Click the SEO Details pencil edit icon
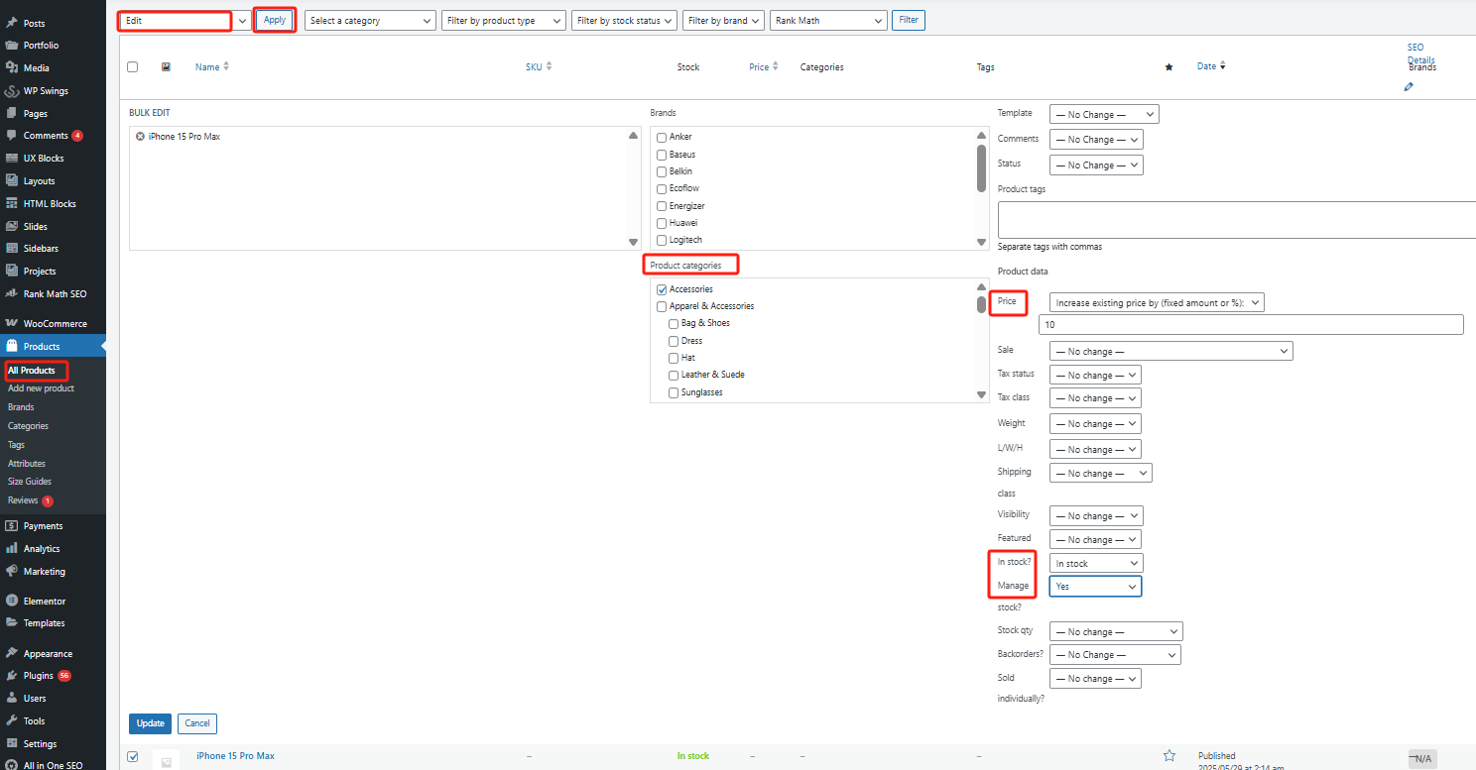This screenshot has width=1476, height=770. coord(1409,87)
